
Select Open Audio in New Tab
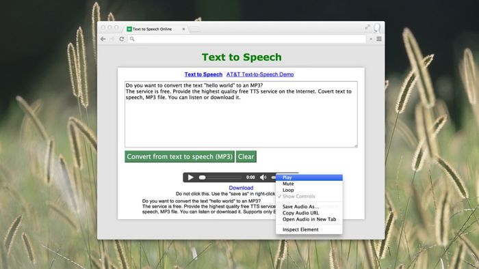point(309,219)
